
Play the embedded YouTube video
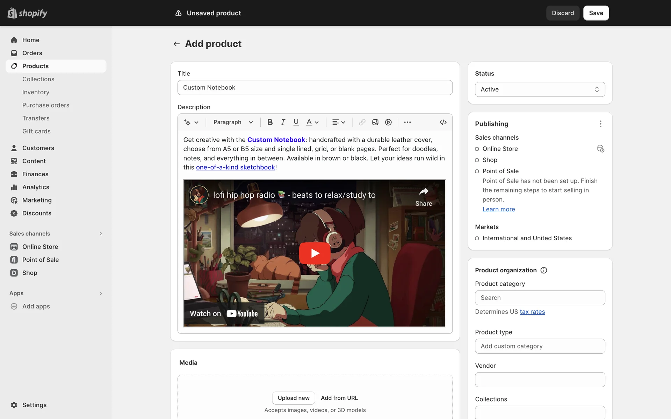[x=315, y=253]
